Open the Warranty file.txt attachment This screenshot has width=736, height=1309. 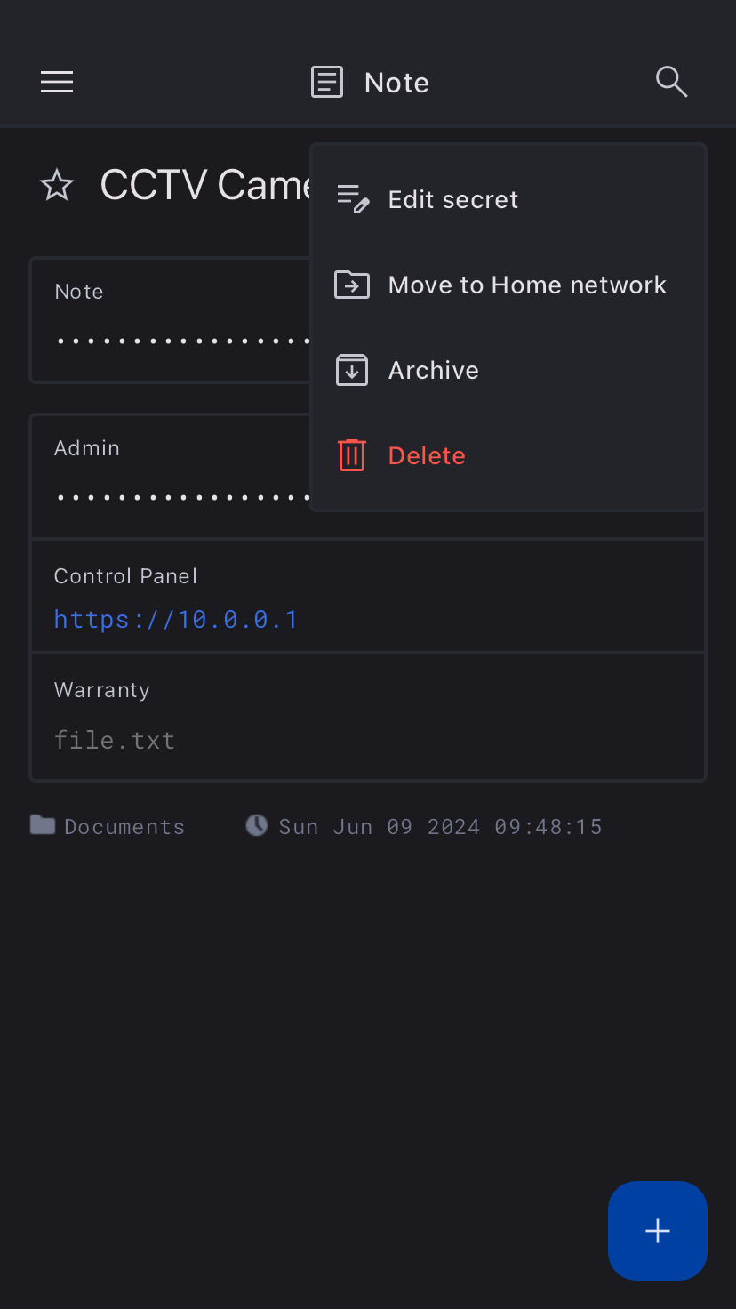(x=115, y=740)
